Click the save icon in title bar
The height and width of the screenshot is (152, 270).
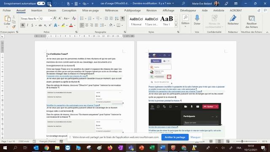point(49,4)
